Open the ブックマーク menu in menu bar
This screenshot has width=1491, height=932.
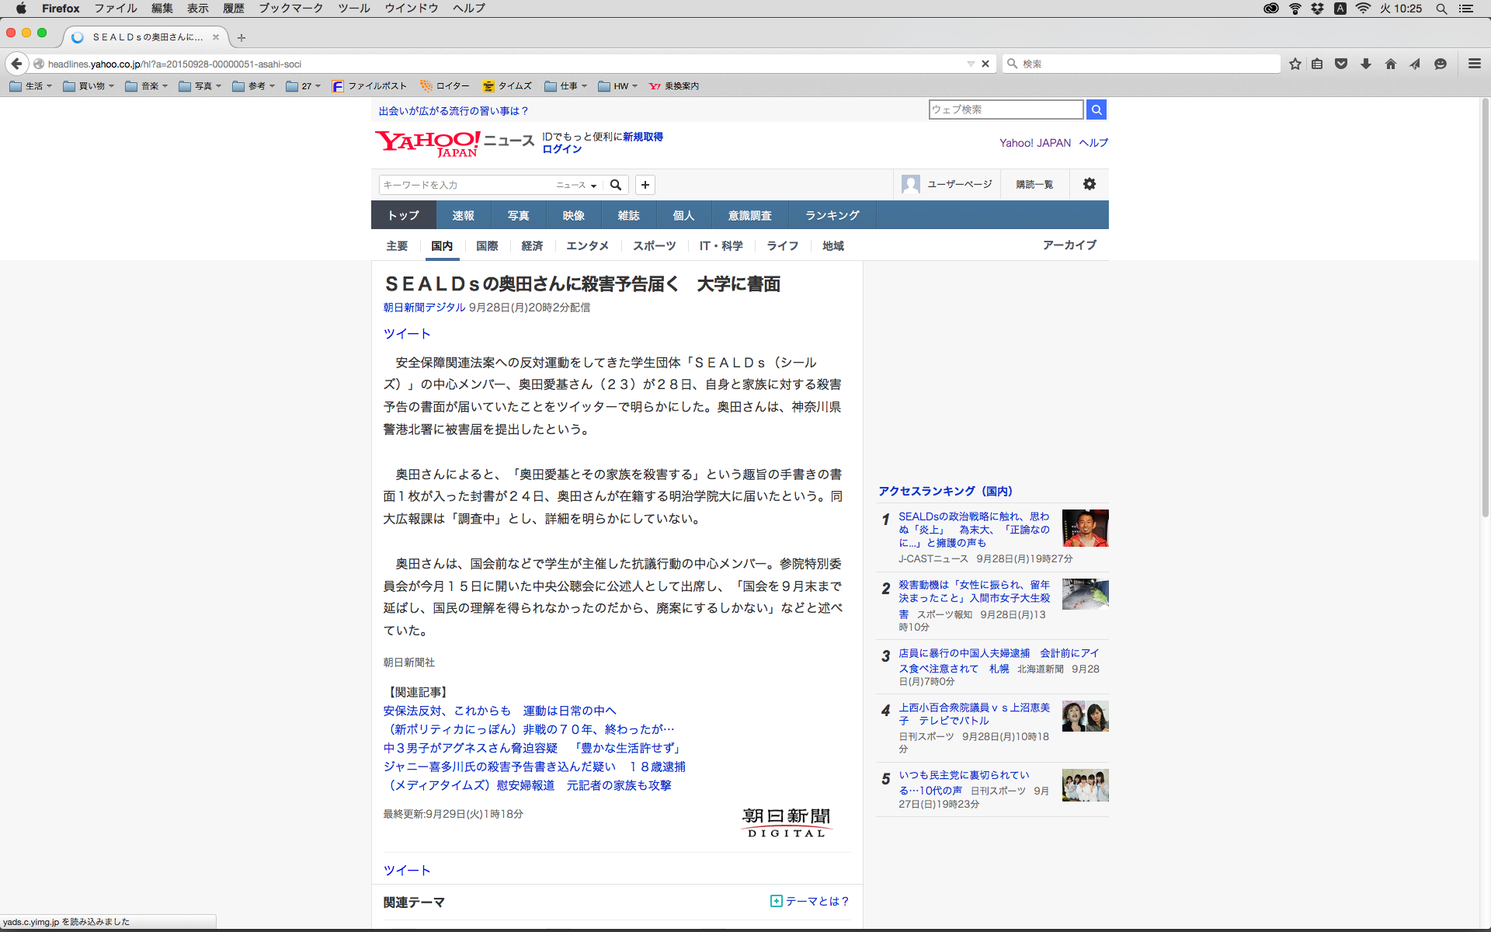click(290, 9)
